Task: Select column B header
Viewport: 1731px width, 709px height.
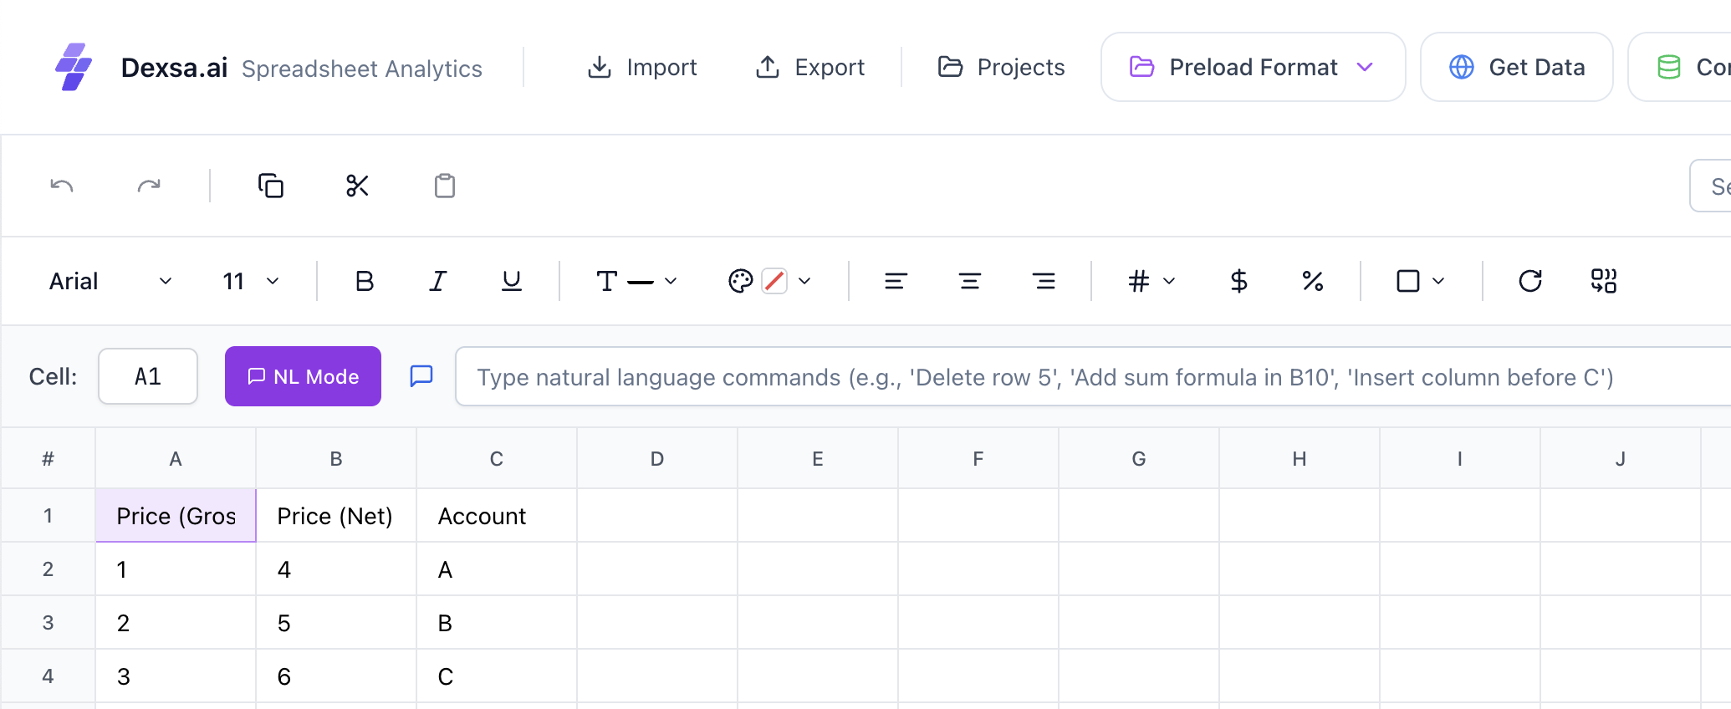Action: click(336, 458)
